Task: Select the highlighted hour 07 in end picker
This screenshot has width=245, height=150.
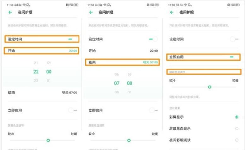Action: tap(117, 83)
